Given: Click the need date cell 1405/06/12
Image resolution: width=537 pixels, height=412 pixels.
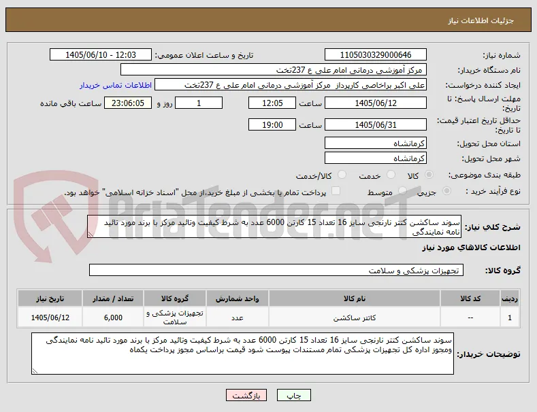Looking at the screenshot, I should coord(50,317).
